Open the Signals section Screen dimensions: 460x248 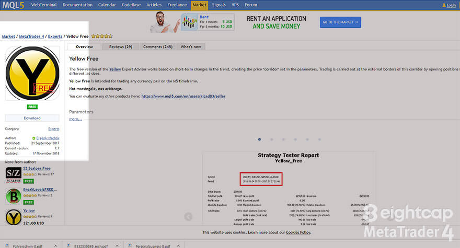pos(219,5)
